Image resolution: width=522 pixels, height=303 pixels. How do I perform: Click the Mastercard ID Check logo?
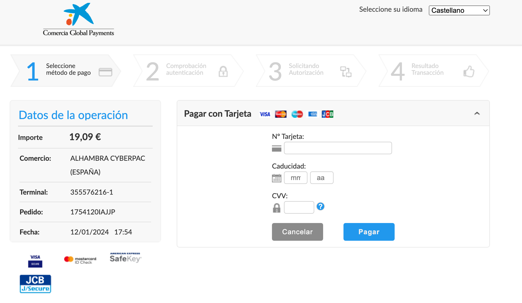tap(80, 260)
